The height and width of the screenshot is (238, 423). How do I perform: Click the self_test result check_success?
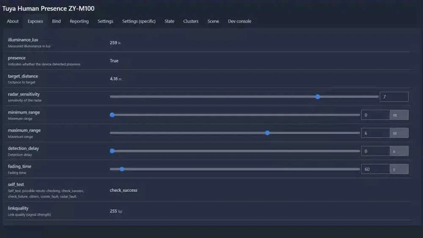124,190
